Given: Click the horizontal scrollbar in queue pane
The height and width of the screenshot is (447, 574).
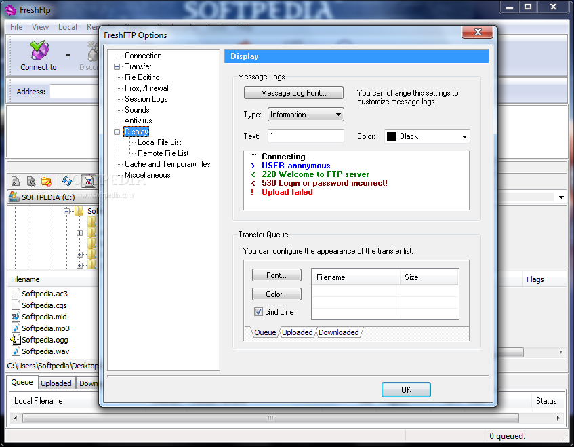Looking at the screenshot, I should 270,418.
